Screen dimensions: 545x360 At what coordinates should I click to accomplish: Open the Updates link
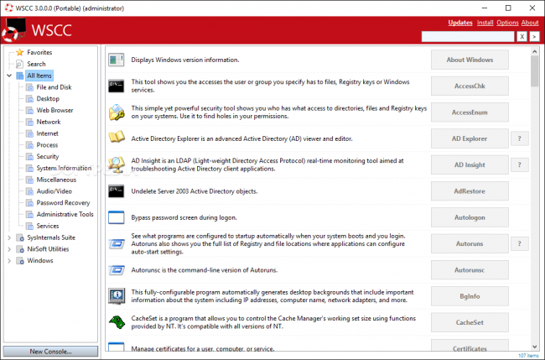tap(460, 23)
